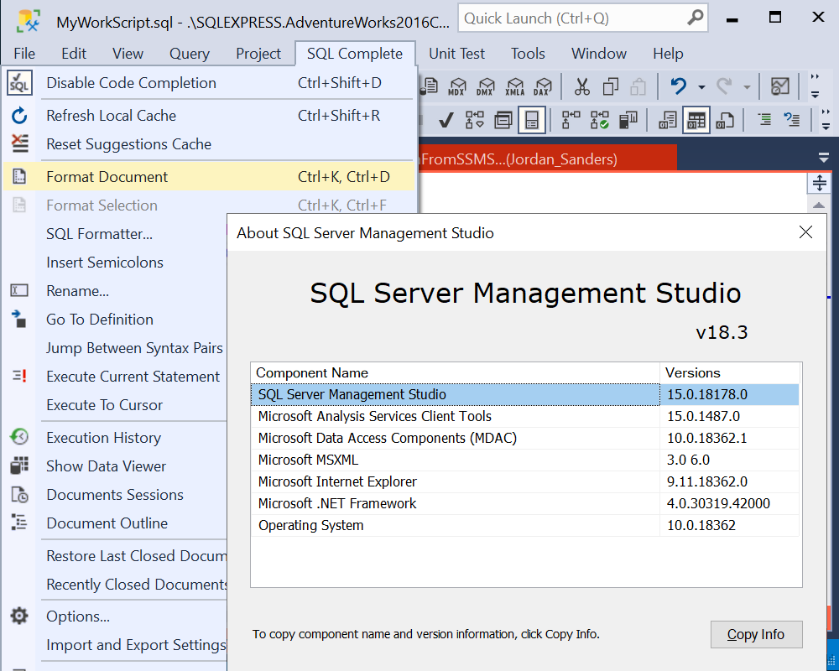Expand the toolbar overflow options chevron
This screenshot has width=839, height=671.
pos(815,86)
